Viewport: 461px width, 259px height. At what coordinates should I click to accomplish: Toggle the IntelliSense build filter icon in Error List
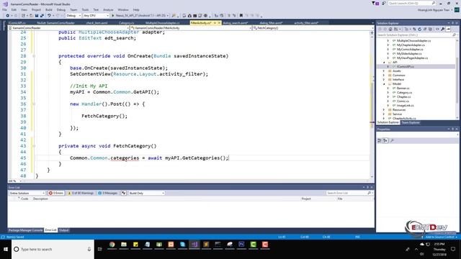[x=124, y=193]
